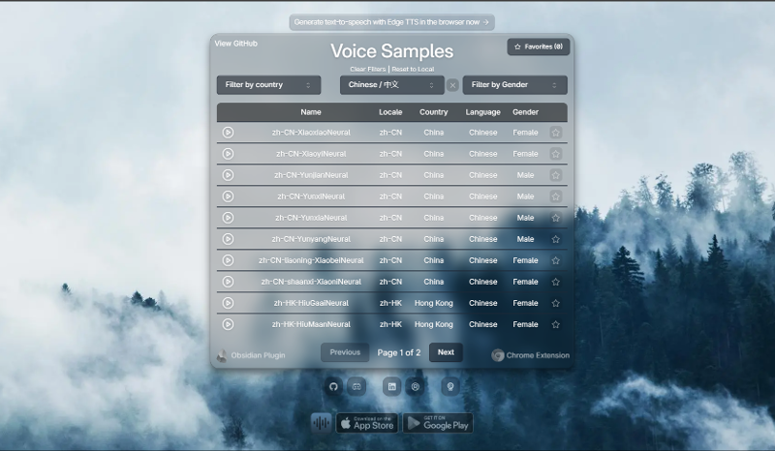The height and width of the screenshot is (451, 775).
Task: Click the audio waveform app icon
Action: pos(321,423)
